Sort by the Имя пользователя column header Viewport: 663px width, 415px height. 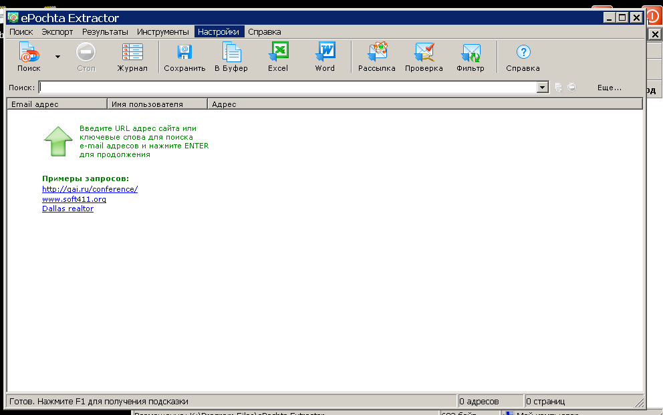(157, 104)
